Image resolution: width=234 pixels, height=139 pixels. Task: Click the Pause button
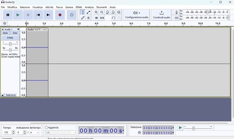coord(8,15)
